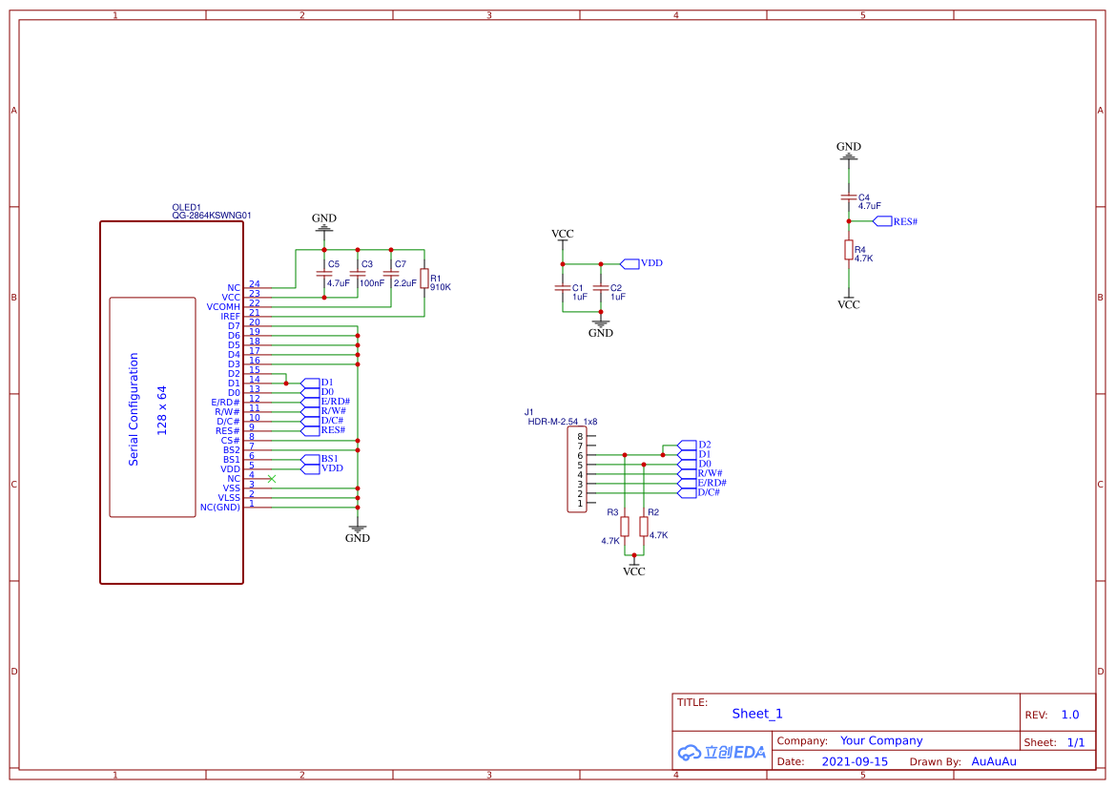Click the RES# net label at OLED pin 9
Viewport: 1115px width, 789px height.
pos(333,430)
